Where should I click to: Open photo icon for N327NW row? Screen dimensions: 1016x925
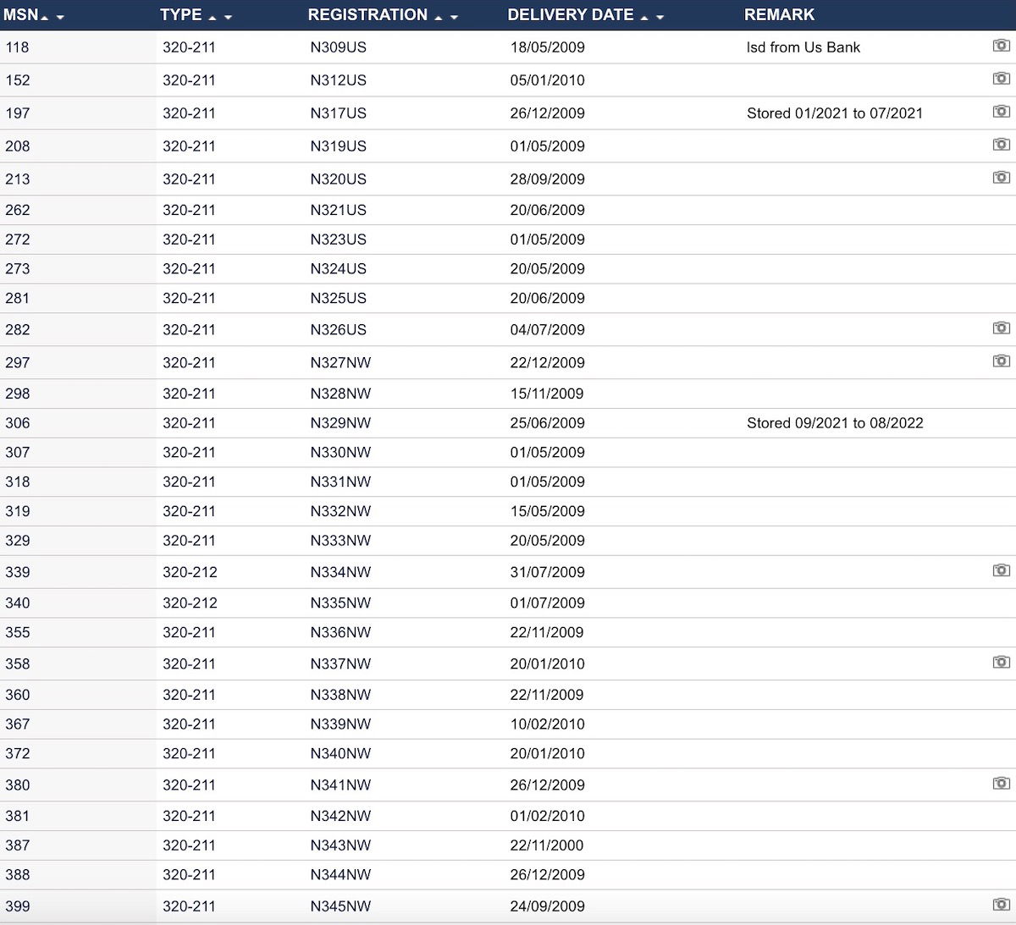(x=1001, y=361)
